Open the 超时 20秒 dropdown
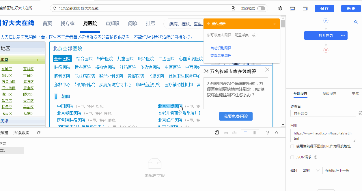 pyautogui.click(x=311, y=171)
